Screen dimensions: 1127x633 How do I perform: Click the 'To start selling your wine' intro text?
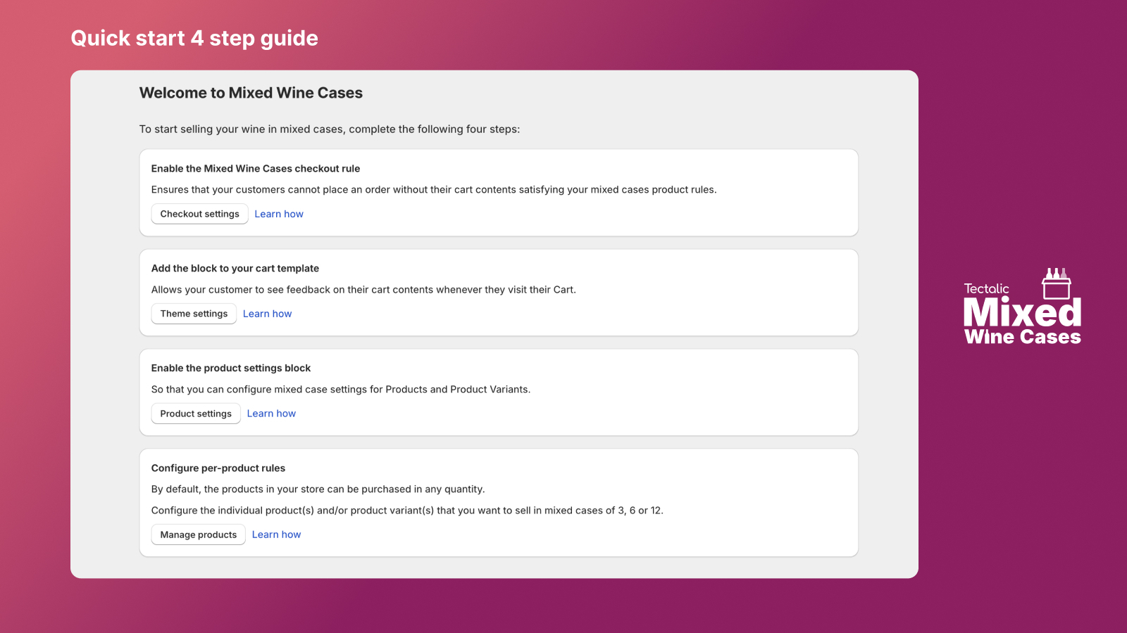[x=330, y=129]
